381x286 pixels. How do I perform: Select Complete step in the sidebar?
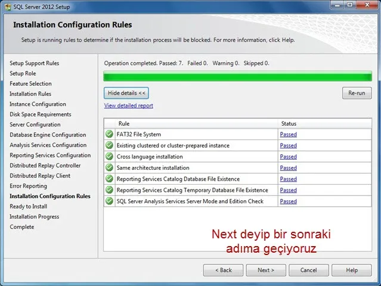(22, 227)
